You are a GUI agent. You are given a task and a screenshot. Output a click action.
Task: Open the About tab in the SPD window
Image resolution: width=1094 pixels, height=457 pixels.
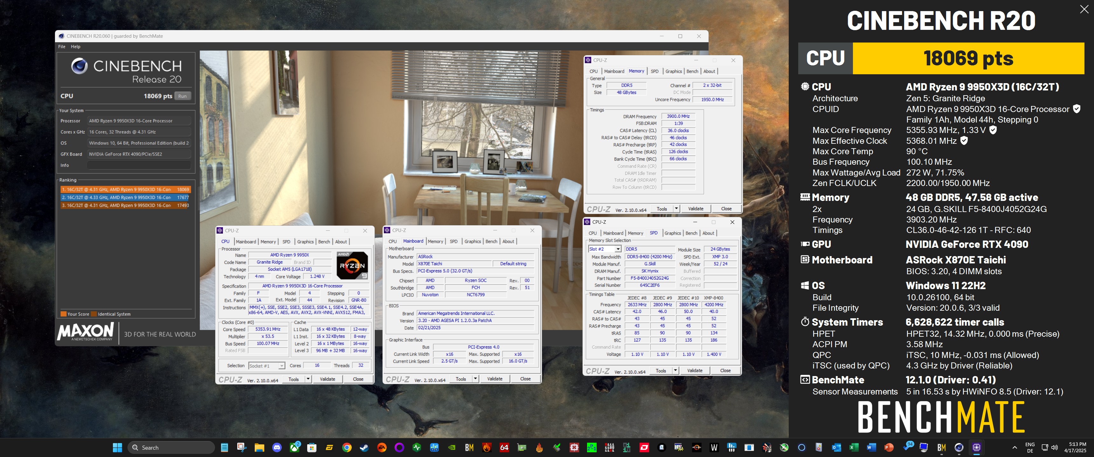pos(708,233)
